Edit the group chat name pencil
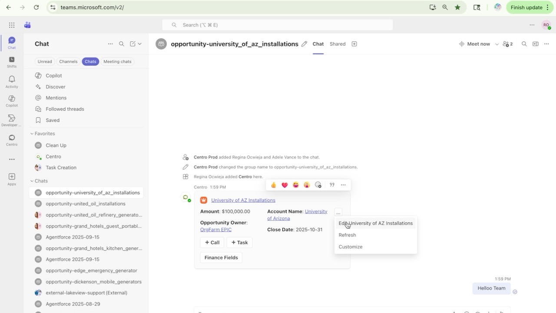 tap(304, 44)
